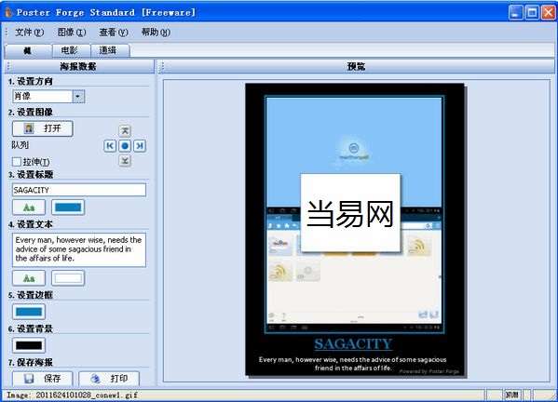This screenshot has width=558, height=402.
Task: Open the 文件 menu
Action: pos(29,33)
